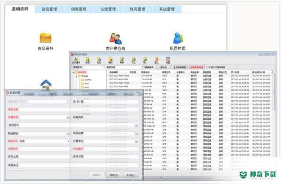
Task: Open the 客户供应商 icon
Action: [116, 38]
